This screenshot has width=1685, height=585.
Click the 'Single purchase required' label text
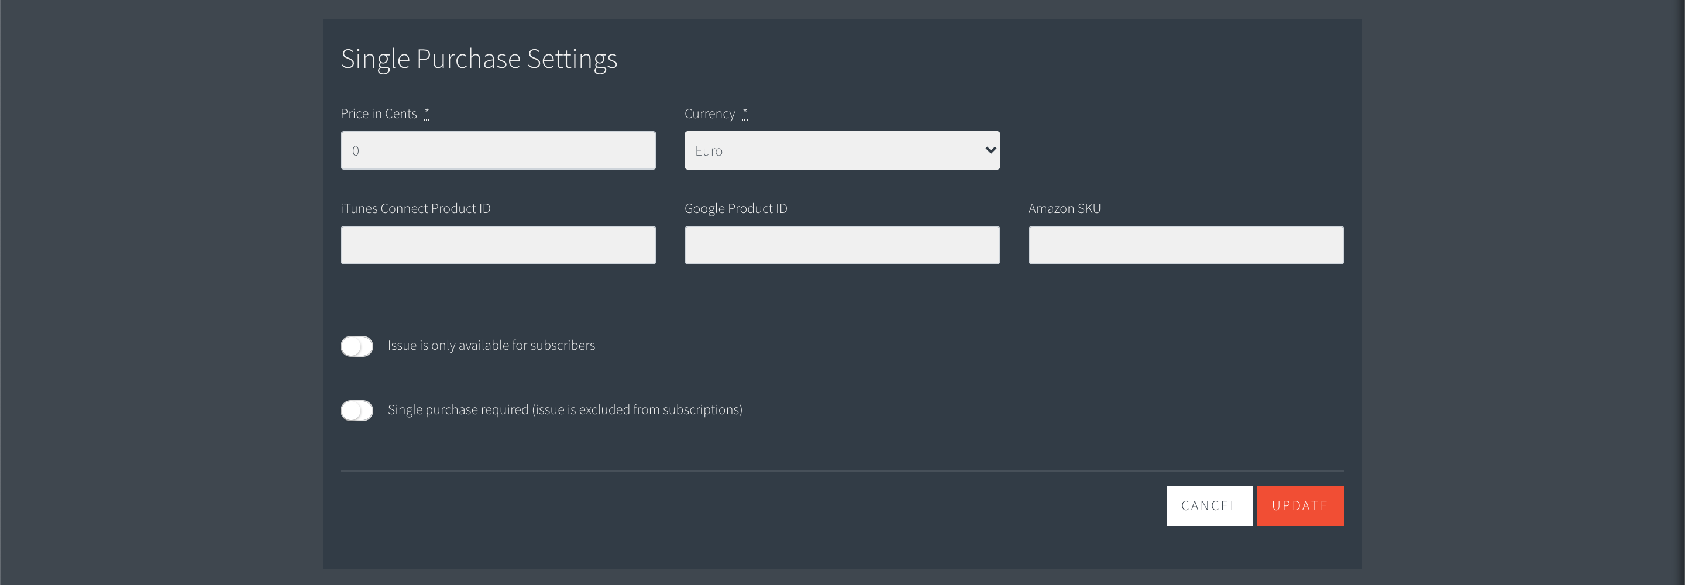(565, 409)
